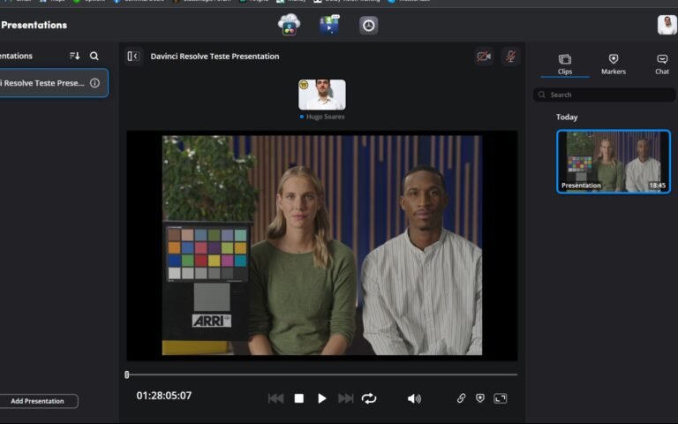Switch to the Chat tab
The width and height of the screenshot is (678, 424).
[x=662, y=64]
